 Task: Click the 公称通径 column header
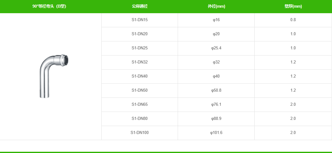(140, 6)
